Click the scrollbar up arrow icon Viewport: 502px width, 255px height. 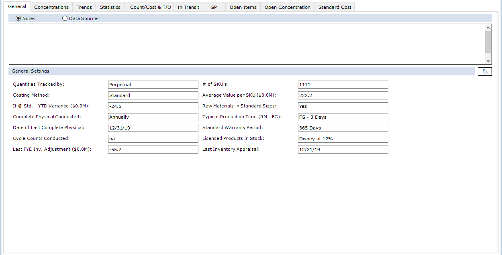[488, 27]
